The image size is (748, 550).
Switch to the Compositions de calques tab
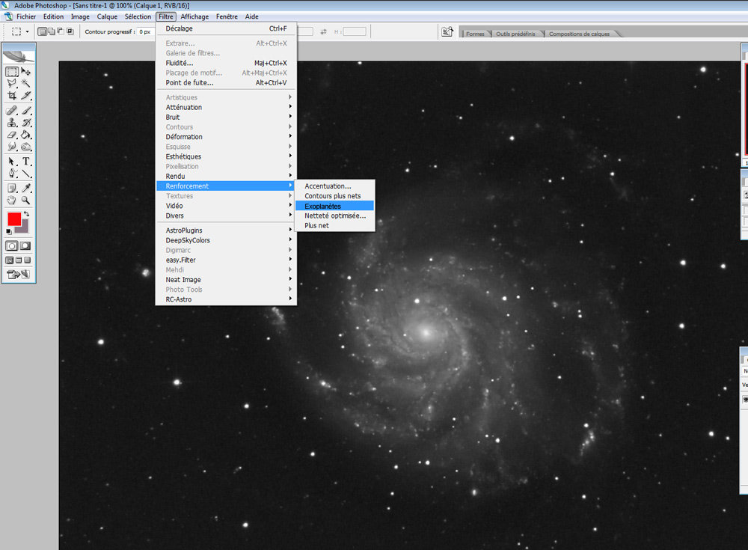(x=579, y=34)
